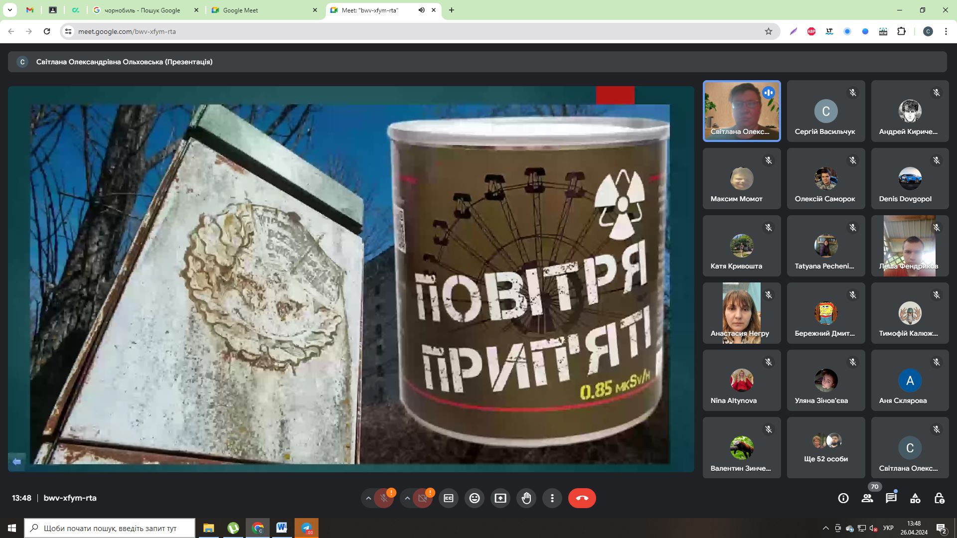Mute audio on the Meet tab speaker icon

[x=422, y=10]
